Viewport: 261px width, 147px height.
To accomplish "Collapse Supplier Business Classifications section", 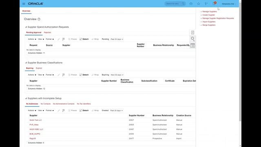I will click(x=26, y=62).
